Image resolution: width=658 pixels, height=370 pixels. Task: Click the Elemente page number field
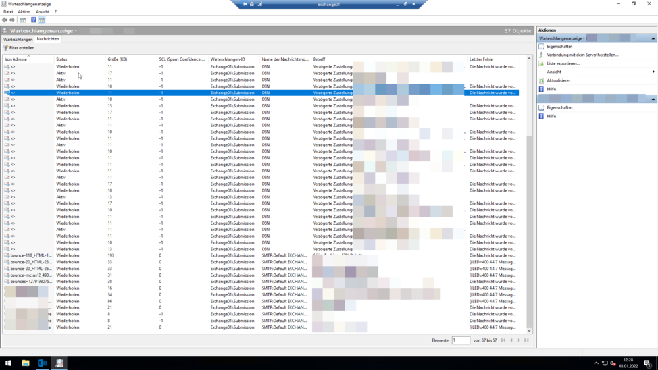(x=461, y=340)
